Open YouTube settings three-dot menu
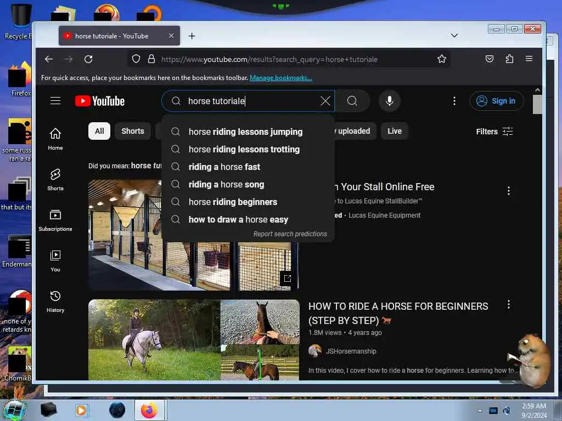 [x=454, y=101]
